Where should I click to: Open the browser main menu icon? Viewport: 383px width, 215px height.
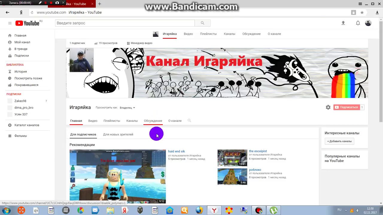[x=360, y=4]
